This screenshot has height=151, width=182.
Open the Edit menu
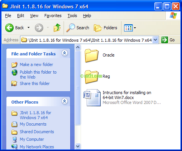[x=20, y=16]
